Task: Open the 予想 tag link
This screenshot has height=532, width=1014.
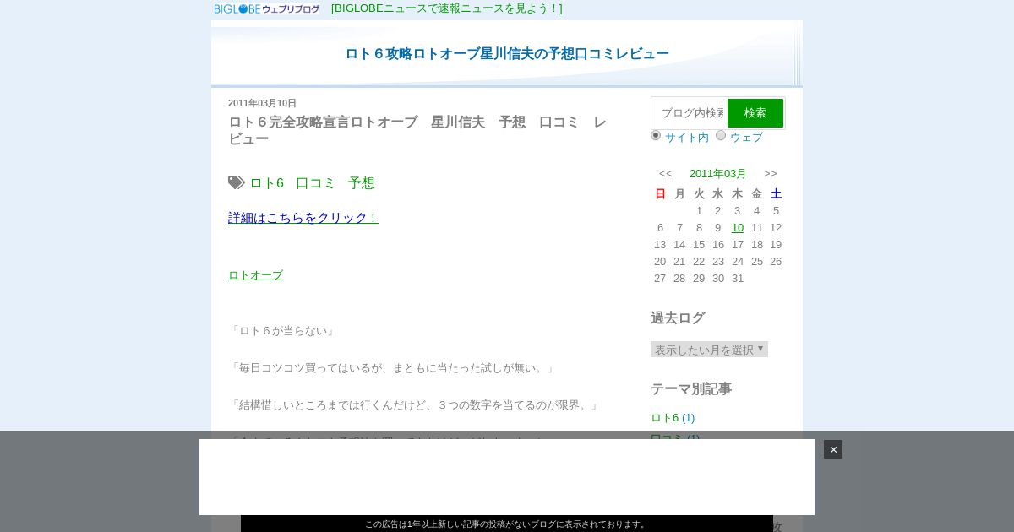Action: click(362, 183)
